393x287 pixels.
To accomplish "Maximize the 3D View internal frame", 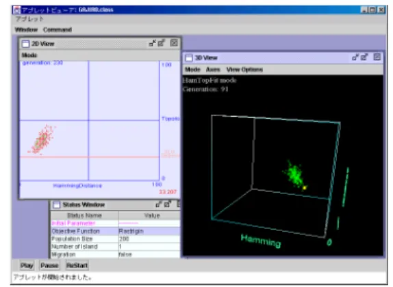I will [x=364, y=57].
